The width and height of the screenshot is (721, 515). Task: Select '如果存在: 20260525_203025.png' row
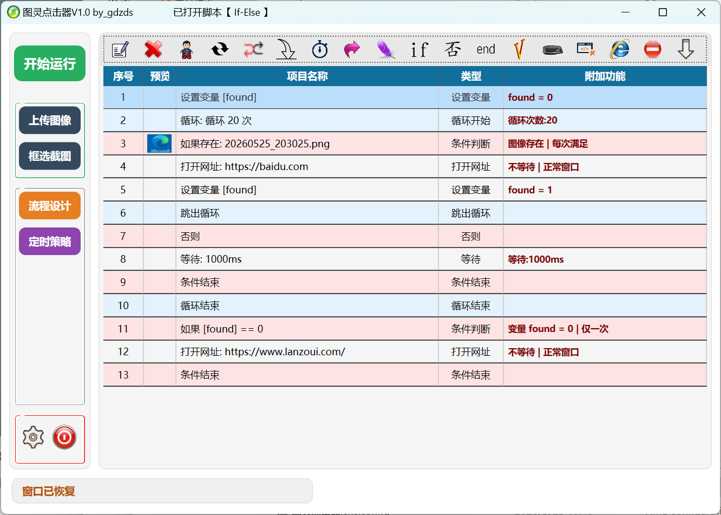click(x=405, y=144)
